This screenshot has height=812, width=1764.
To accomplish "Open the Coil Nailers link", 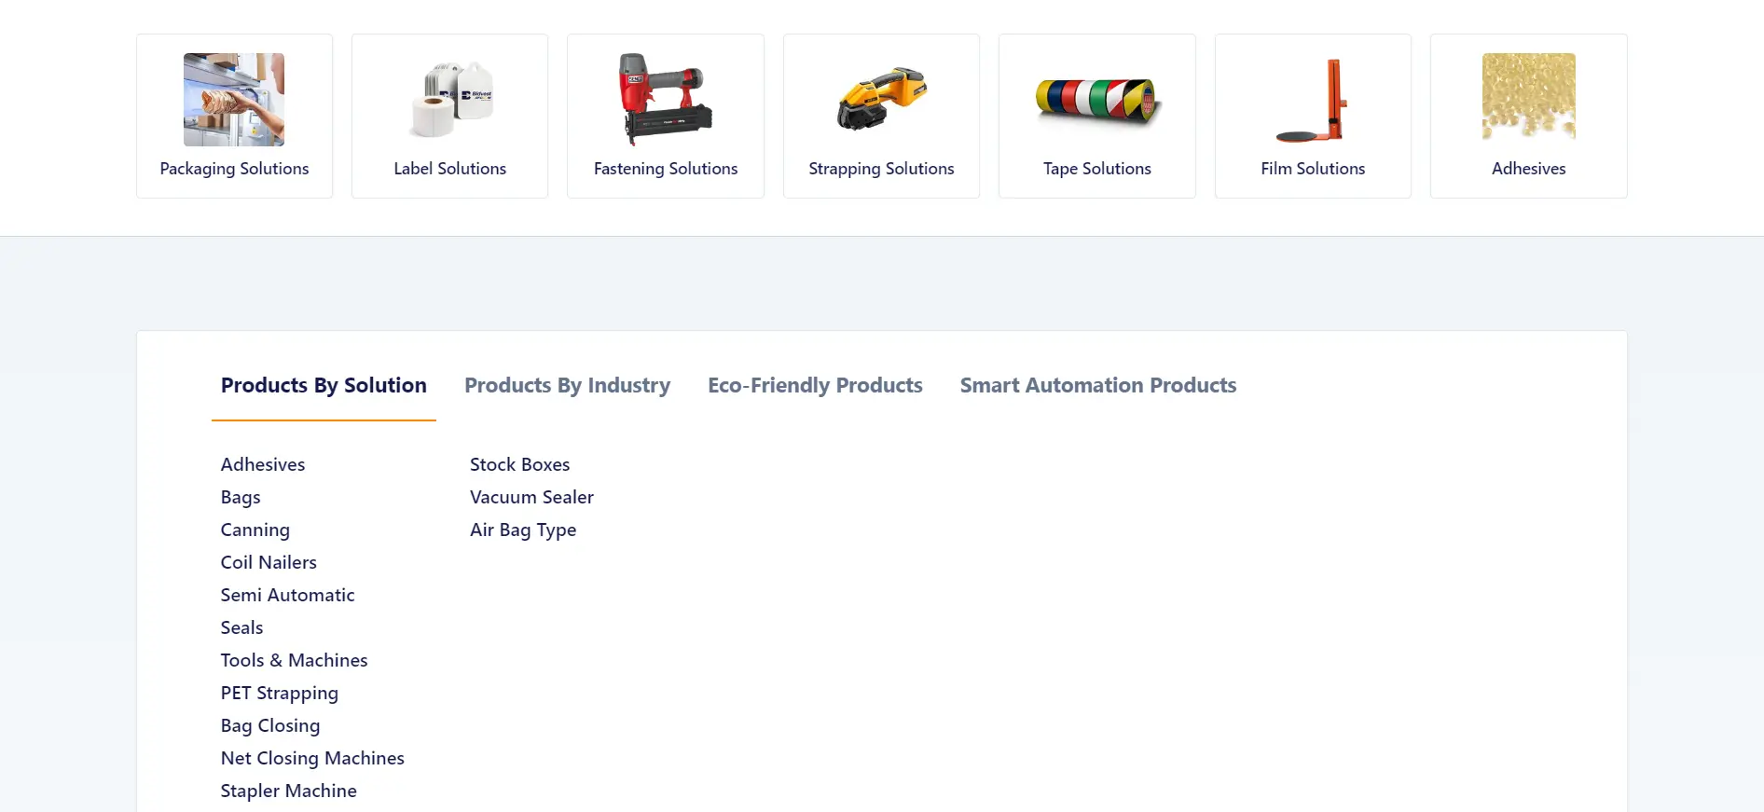I will click(x=269, y=563).
